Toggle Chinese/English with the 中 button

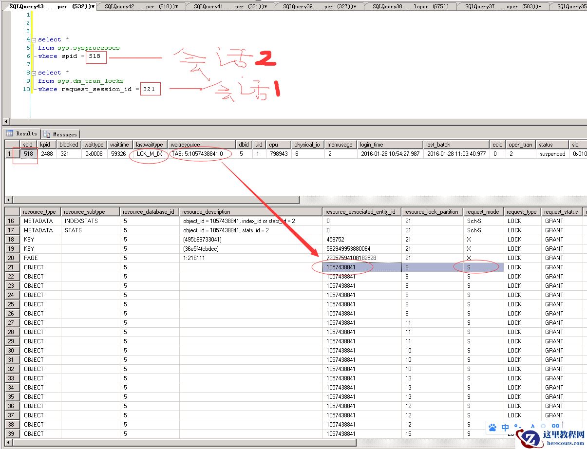point(505,427)
